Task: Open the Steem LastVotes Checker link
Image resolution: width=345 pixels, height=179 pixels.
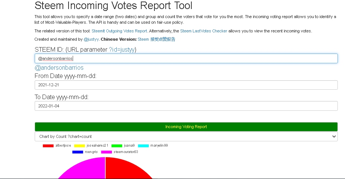Action: point(203,31)
